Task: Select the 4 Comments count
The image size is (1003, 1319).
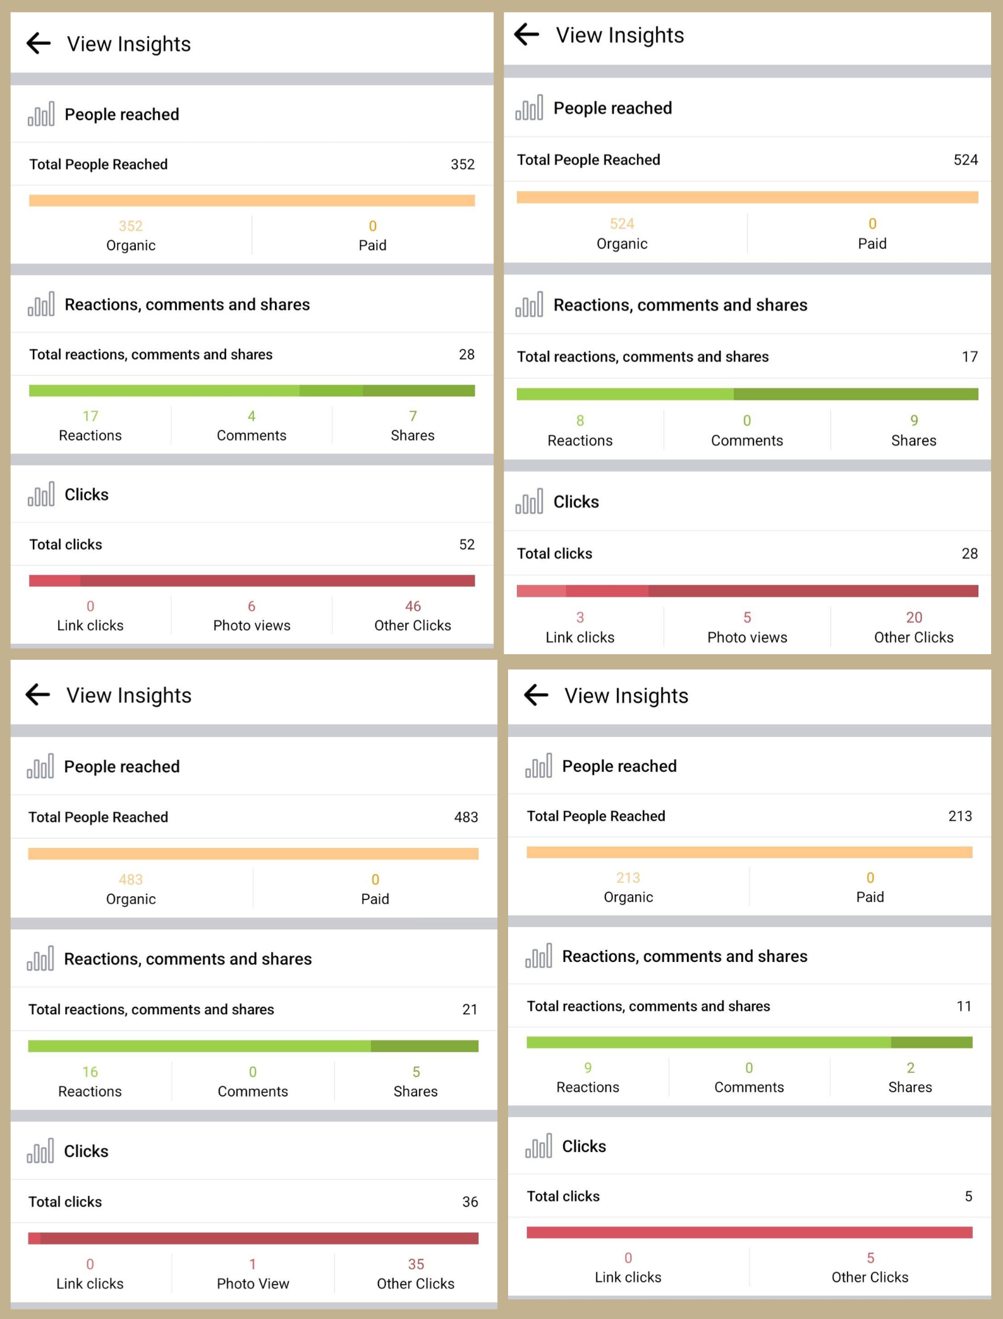Action: point(252,425)
